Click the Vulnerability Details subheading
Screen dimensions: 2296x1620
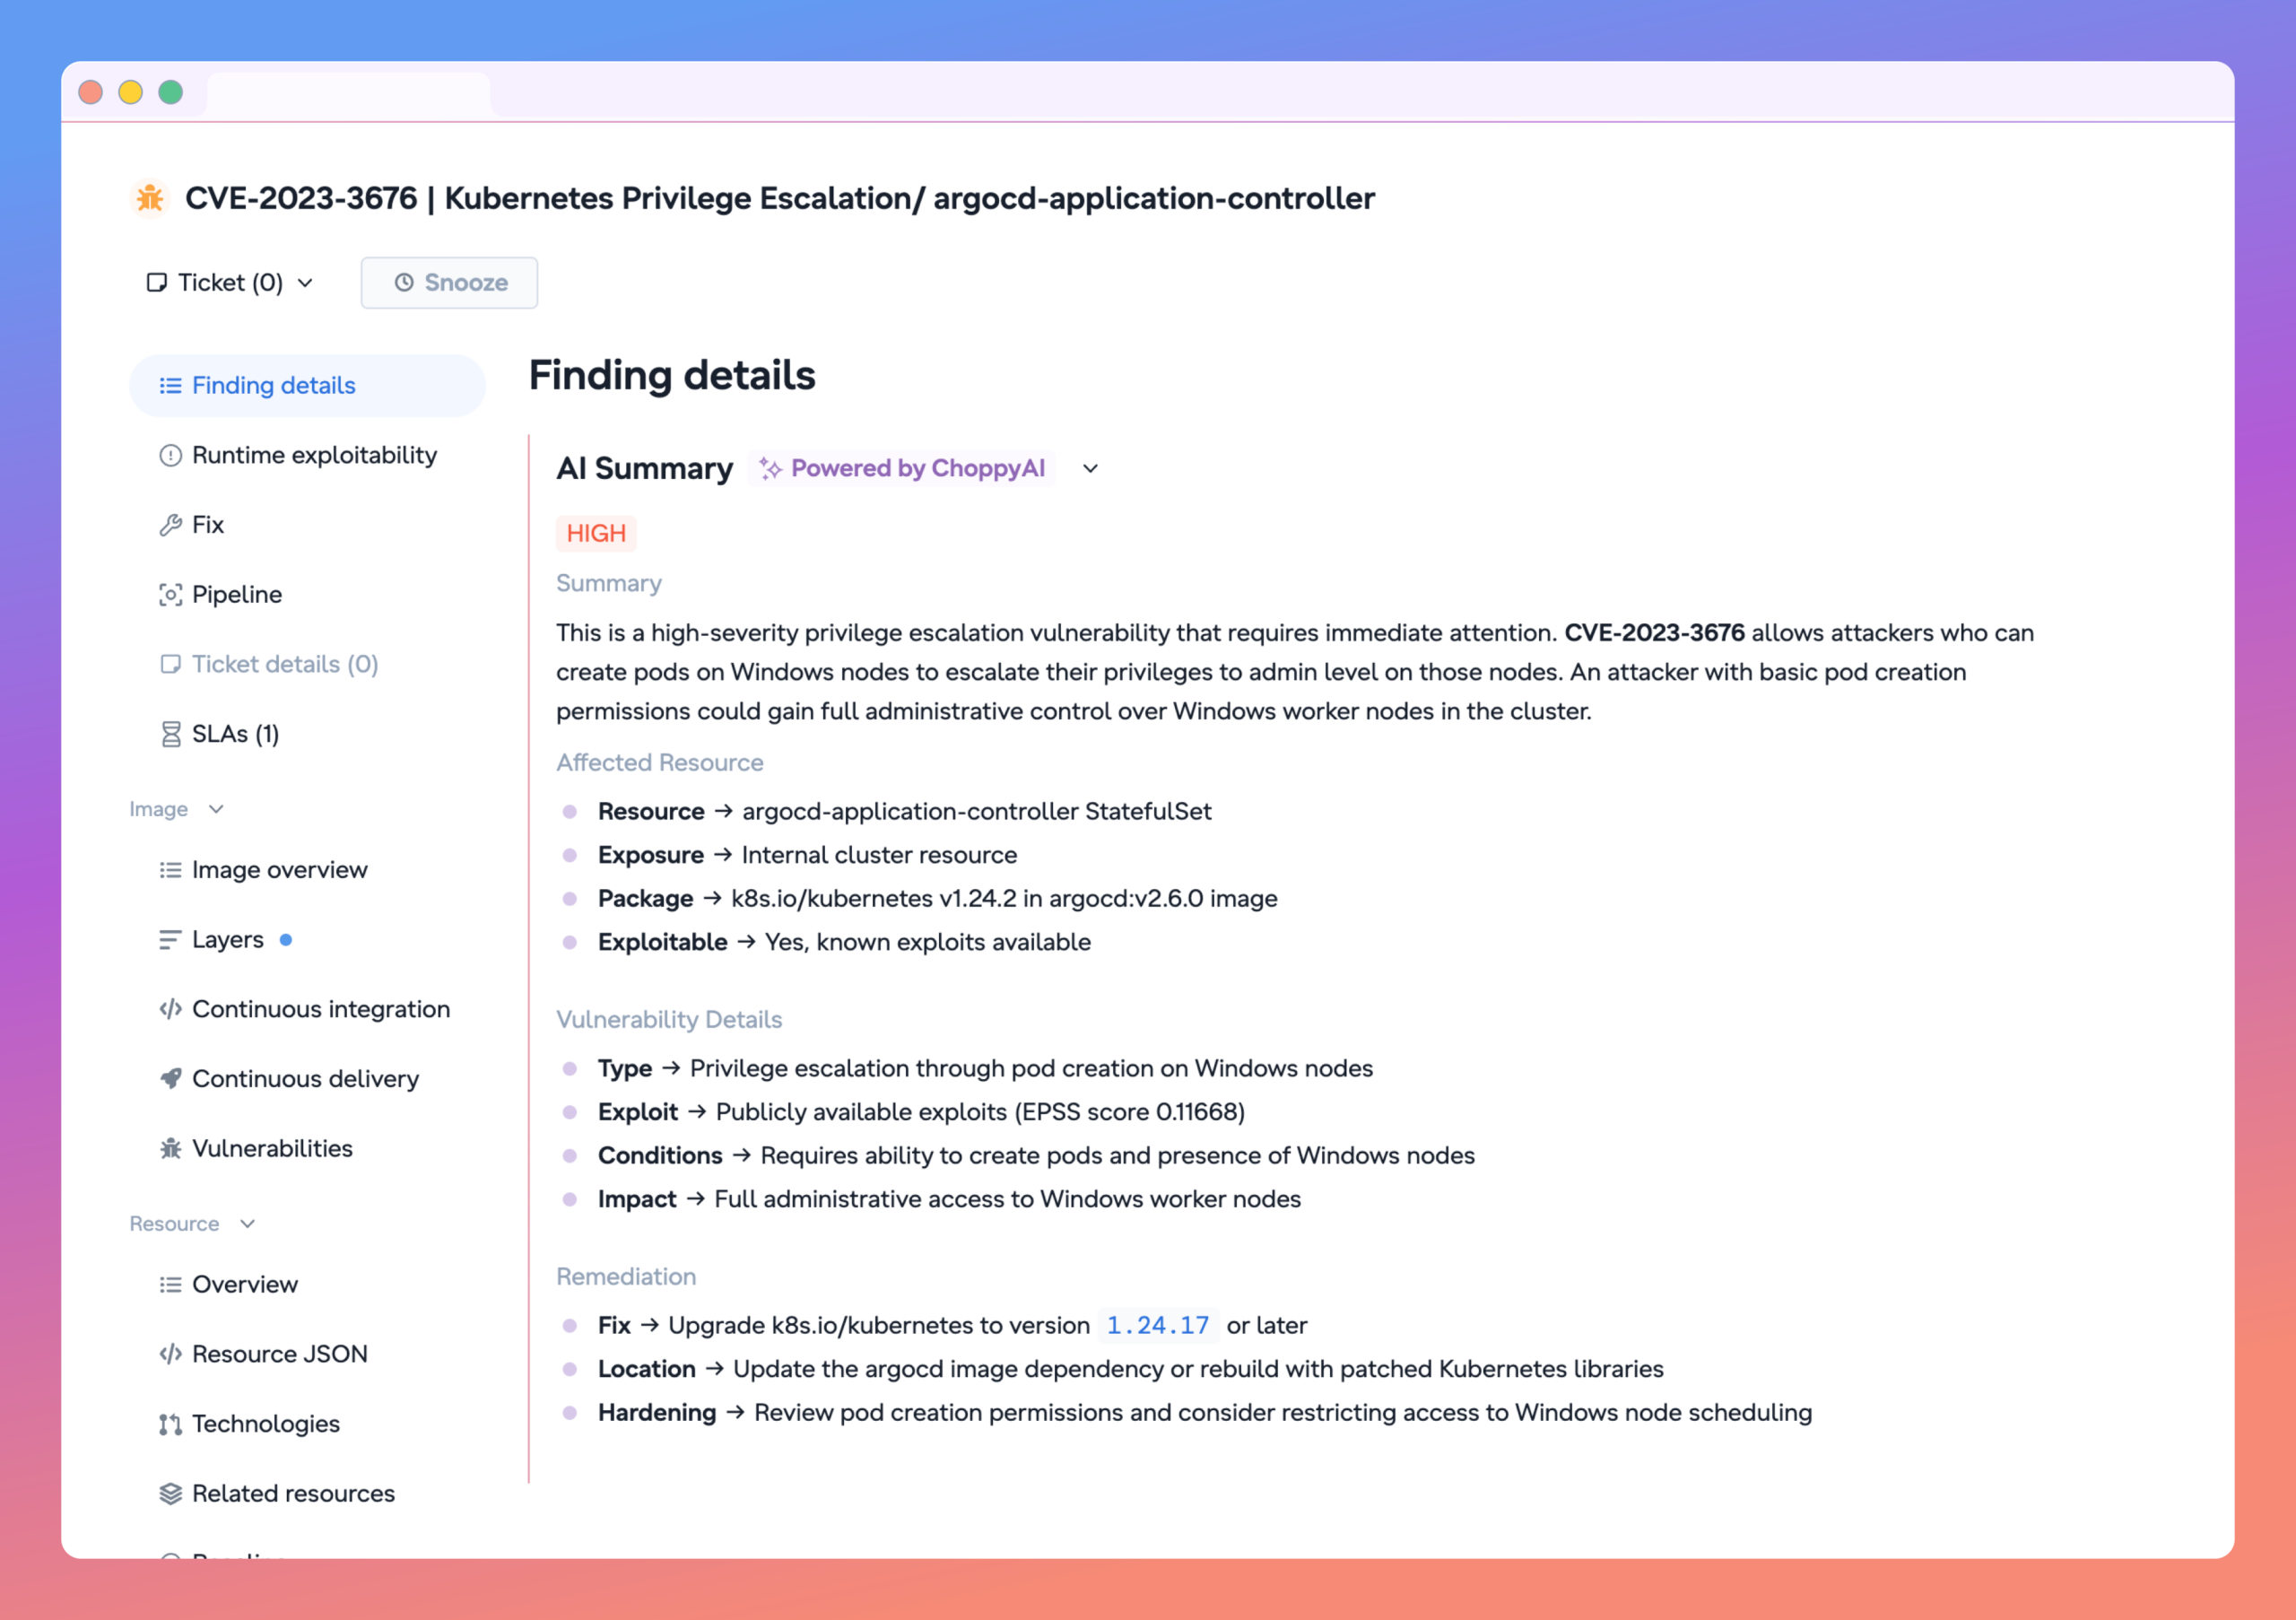[x=669, y=1020]
